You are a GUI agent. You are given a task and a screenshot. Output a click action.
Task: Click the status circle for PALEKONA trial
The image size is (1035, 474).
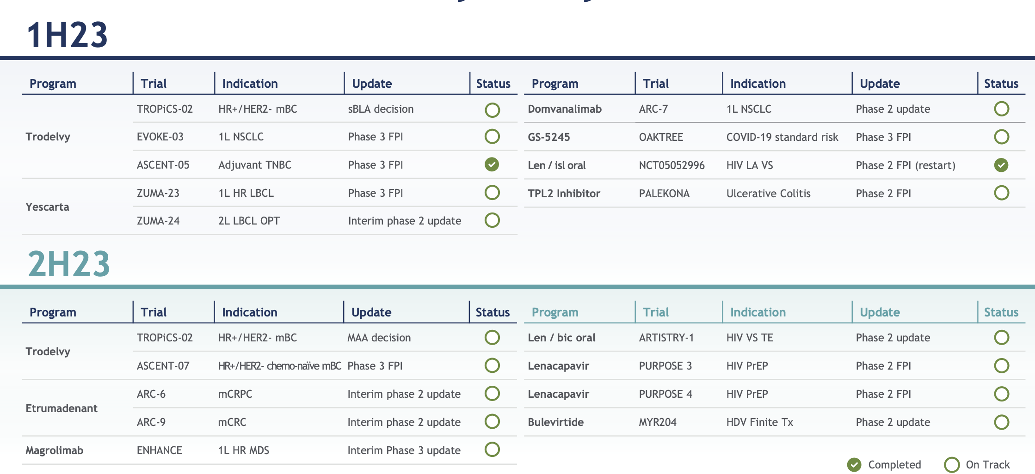(x=1001, y=193)
